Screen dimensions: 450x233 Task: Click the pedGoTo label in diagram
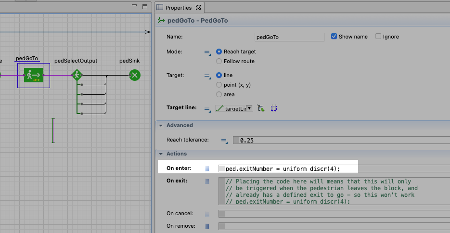[27, 59]
